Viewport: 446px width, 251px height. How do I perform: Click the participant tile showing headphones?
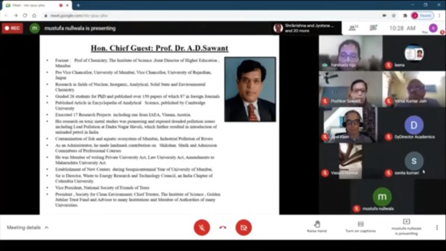[351, 125]
